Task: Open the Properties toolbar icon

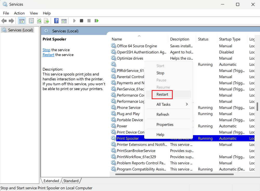Action: pyautogui.click(x=31, y=21)
